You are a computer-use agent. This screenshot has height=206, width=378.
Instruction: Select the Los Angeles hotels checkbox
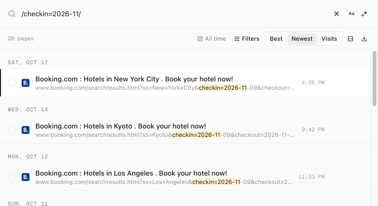[x=12, y=177]
